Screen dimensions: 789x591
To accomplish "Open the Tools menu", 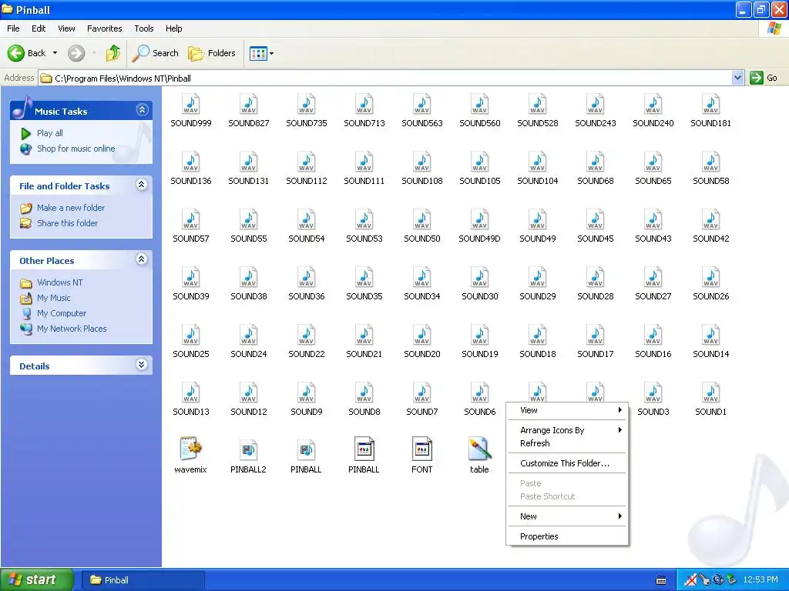I will (x=144, y=28).
